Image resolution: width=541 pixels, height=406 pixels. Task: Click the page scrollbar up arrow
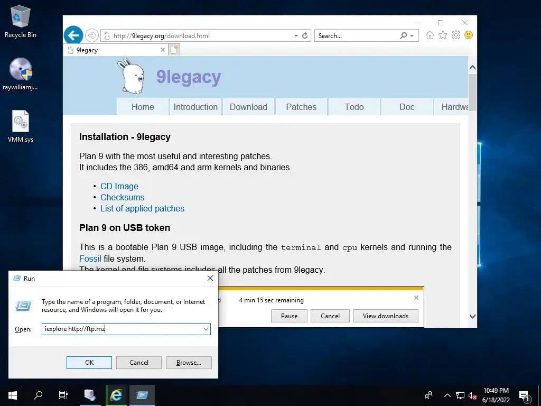(x=472, y=68)
